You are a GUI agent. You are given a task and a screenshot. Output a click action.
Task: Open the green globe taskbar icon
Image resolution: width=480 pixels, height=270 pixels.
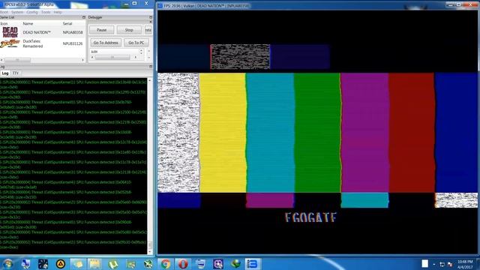(x=235, y=264)
